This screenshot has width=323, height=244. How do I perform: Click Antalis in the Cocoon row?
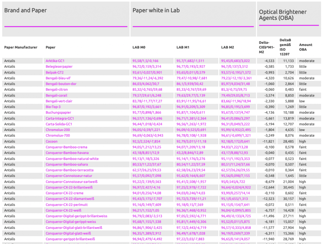[10, 141]
